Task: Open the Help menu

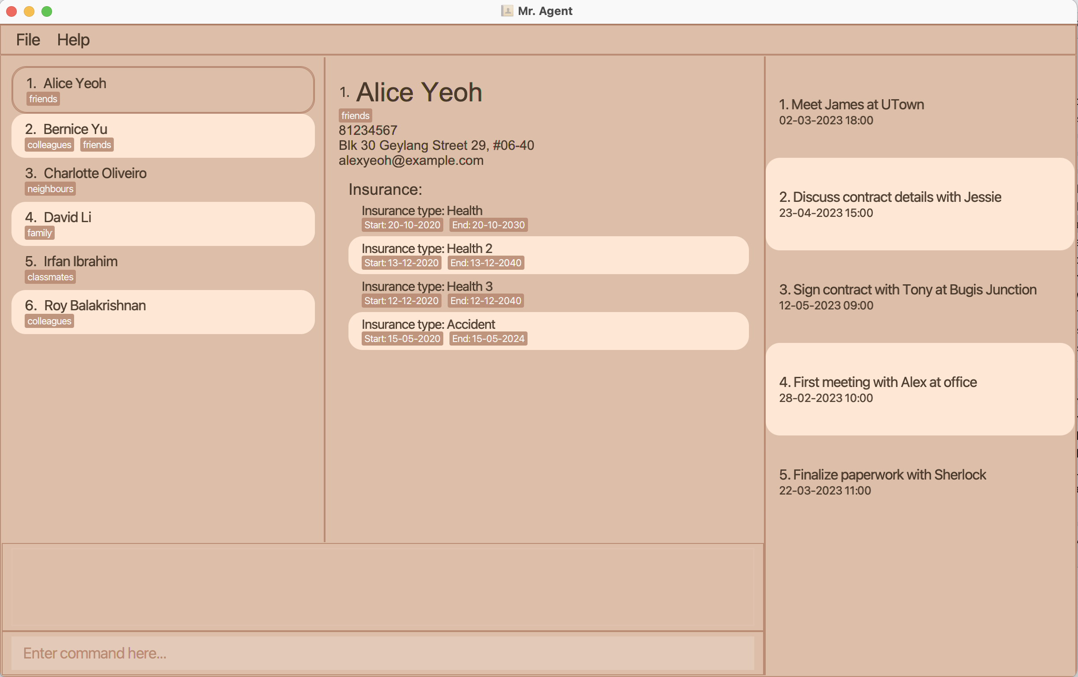Action: [73, 40]
